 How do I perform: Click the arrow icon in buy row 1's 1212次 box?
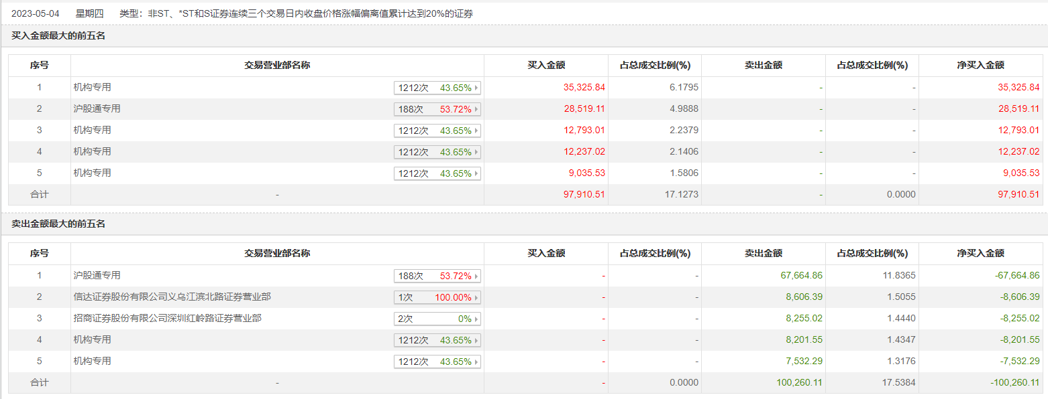(476, 88)
